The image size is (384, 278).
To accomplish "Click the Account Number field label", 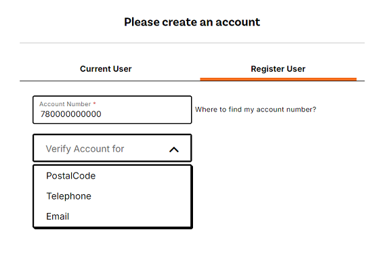I will coord(65,104).
